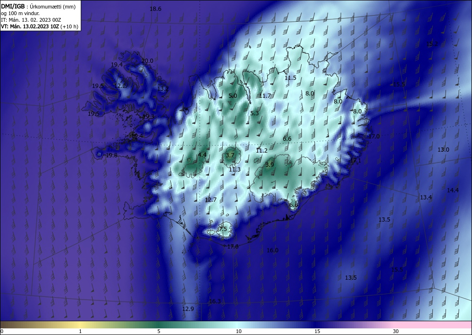
Task: Pick the 5.0 value in northern Iceland
Action: tap(233, 96)
